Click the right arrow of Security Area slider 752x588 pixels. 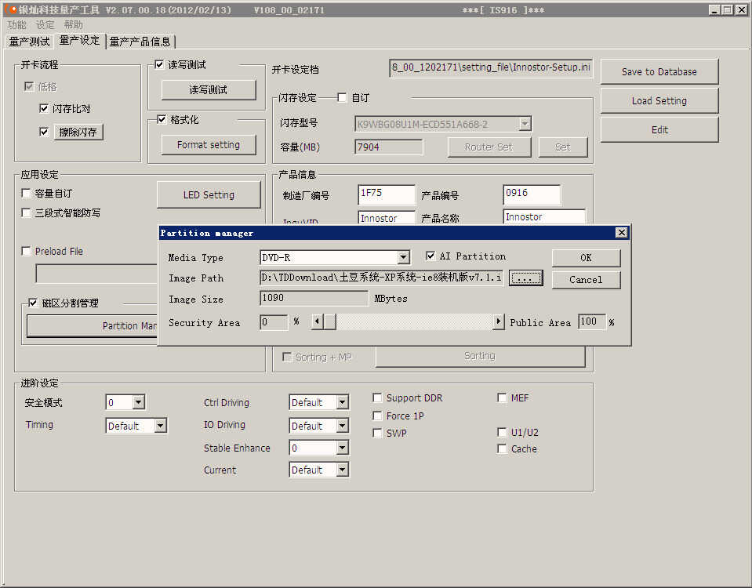498,322
